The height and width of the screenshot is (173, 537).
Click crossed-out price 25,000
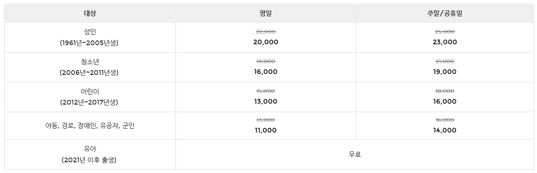click(444, 32)
